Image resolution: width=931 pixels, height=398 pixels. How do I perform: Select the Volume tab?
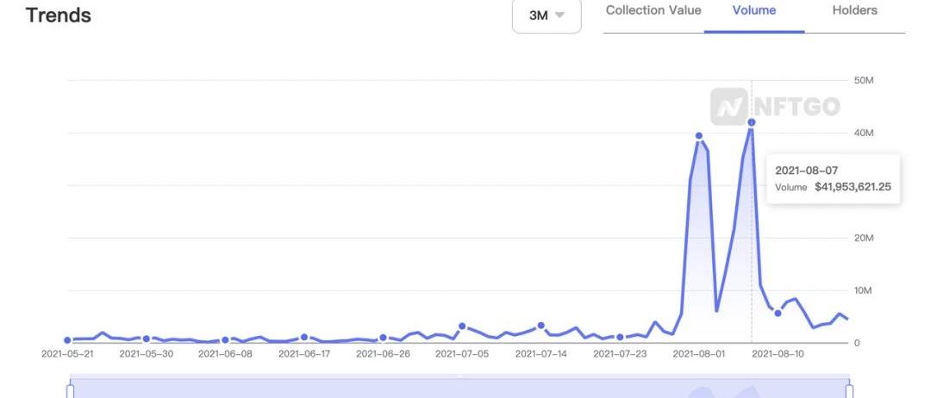754,11
